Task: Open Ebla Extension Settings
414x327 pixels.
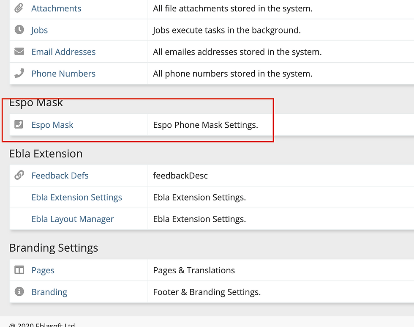Action: point(76,197)
